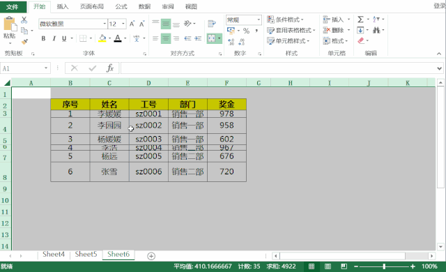This screenshot has width=446, height=272.
Task: Open 套用表格格式 table formats
Action: [x=291, y=30]
